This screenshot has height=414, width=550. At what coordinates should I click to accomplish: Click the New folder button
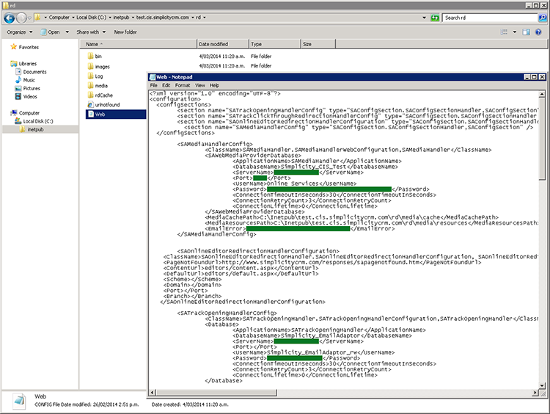pyautogui.click(x=125, y=32)
